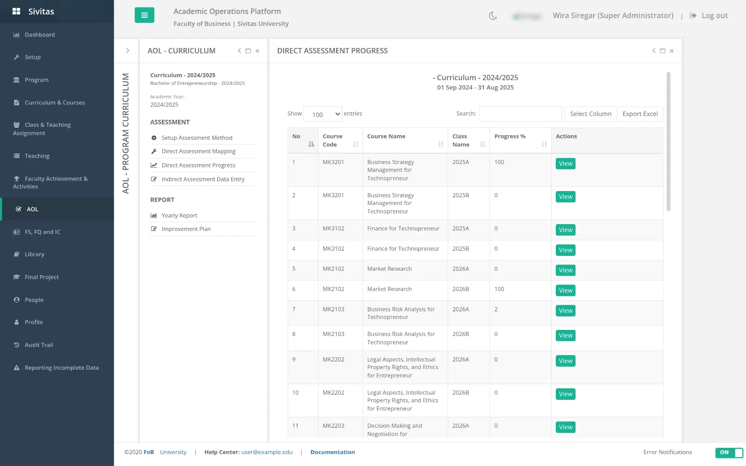This screenshot has height=466, width=746.
Task: Click line chart icon beside Direct Assessment Progress
Action: click(154, 165)
